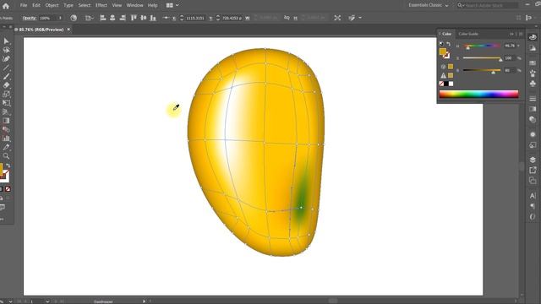Collapse the Color panel double arrows
The width and height of the screenshot is (541, 304).
(x=511, y=34)
